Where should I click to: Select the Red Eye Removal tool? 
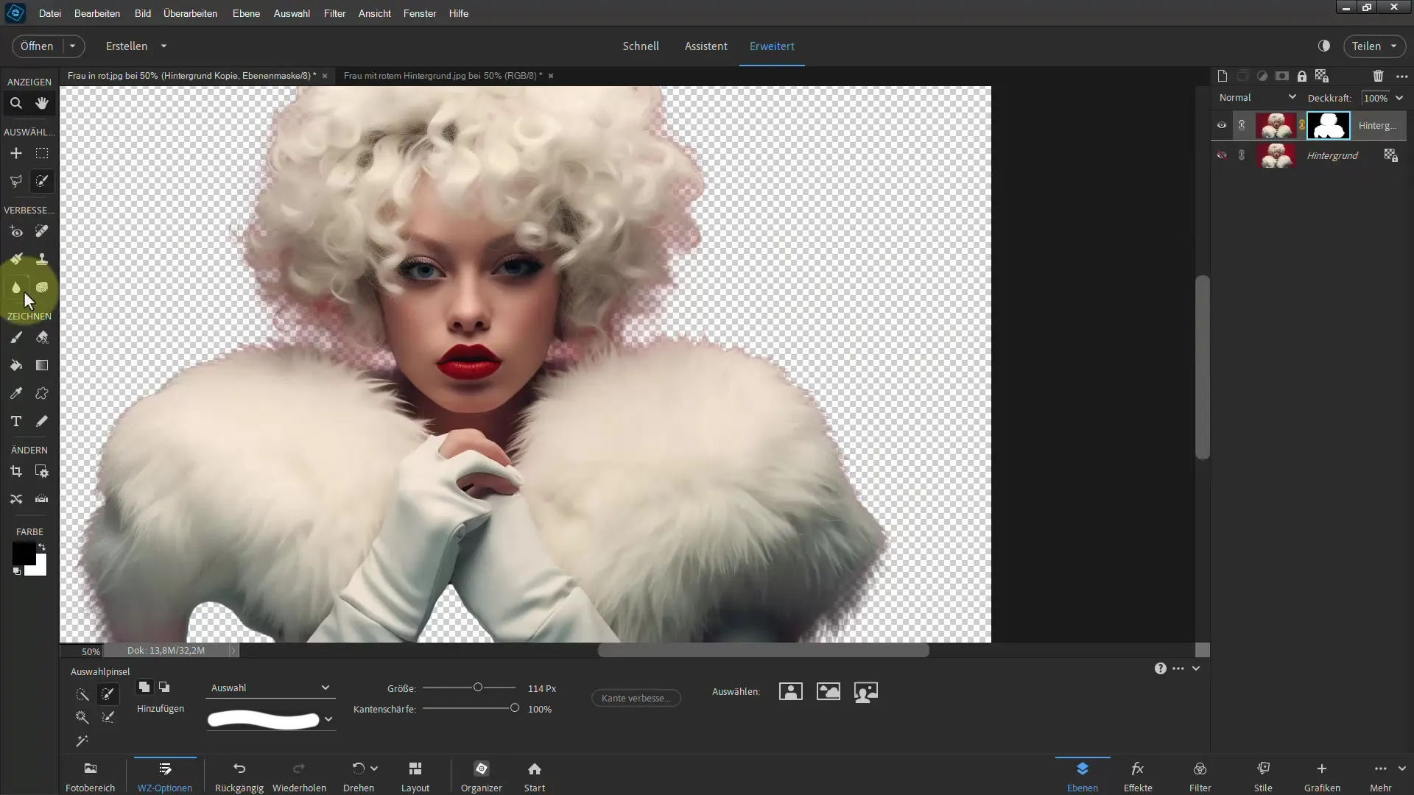tap(15, 232)
